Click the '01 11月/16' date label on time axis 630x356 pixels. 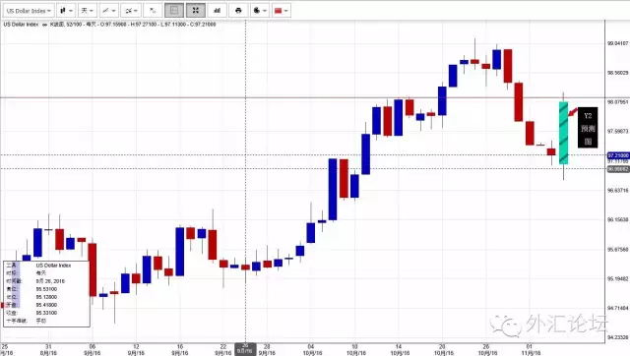pos(530,349)
